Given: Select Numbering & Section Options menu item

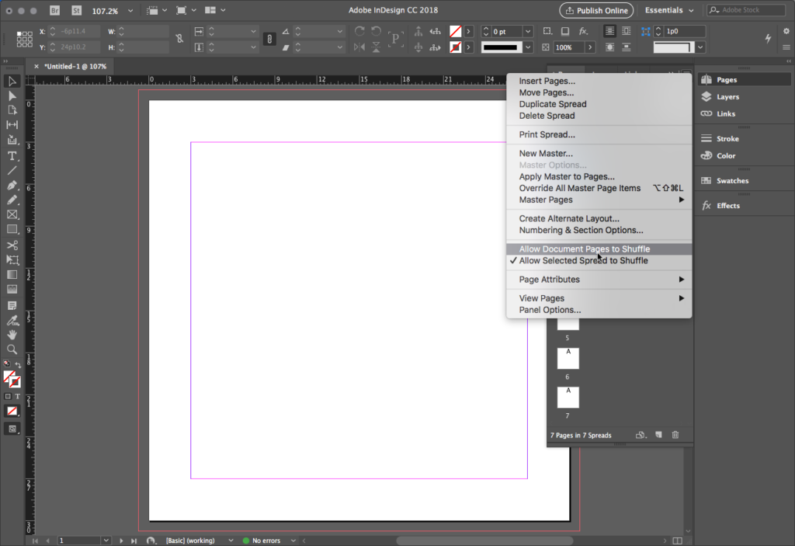Looking at the screenshot, I should point(581,231).
